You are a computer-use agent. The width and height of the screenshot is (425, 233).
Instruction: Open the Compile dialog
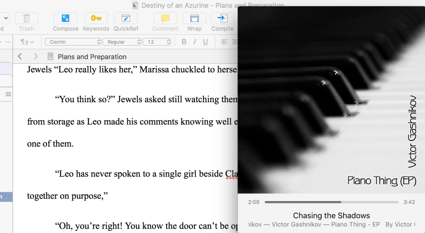pyautogui.click(x=223, y=18)
